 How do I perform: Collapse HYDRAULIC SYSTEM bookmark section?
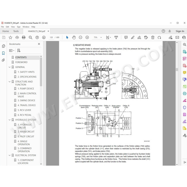tap(10, 120)
